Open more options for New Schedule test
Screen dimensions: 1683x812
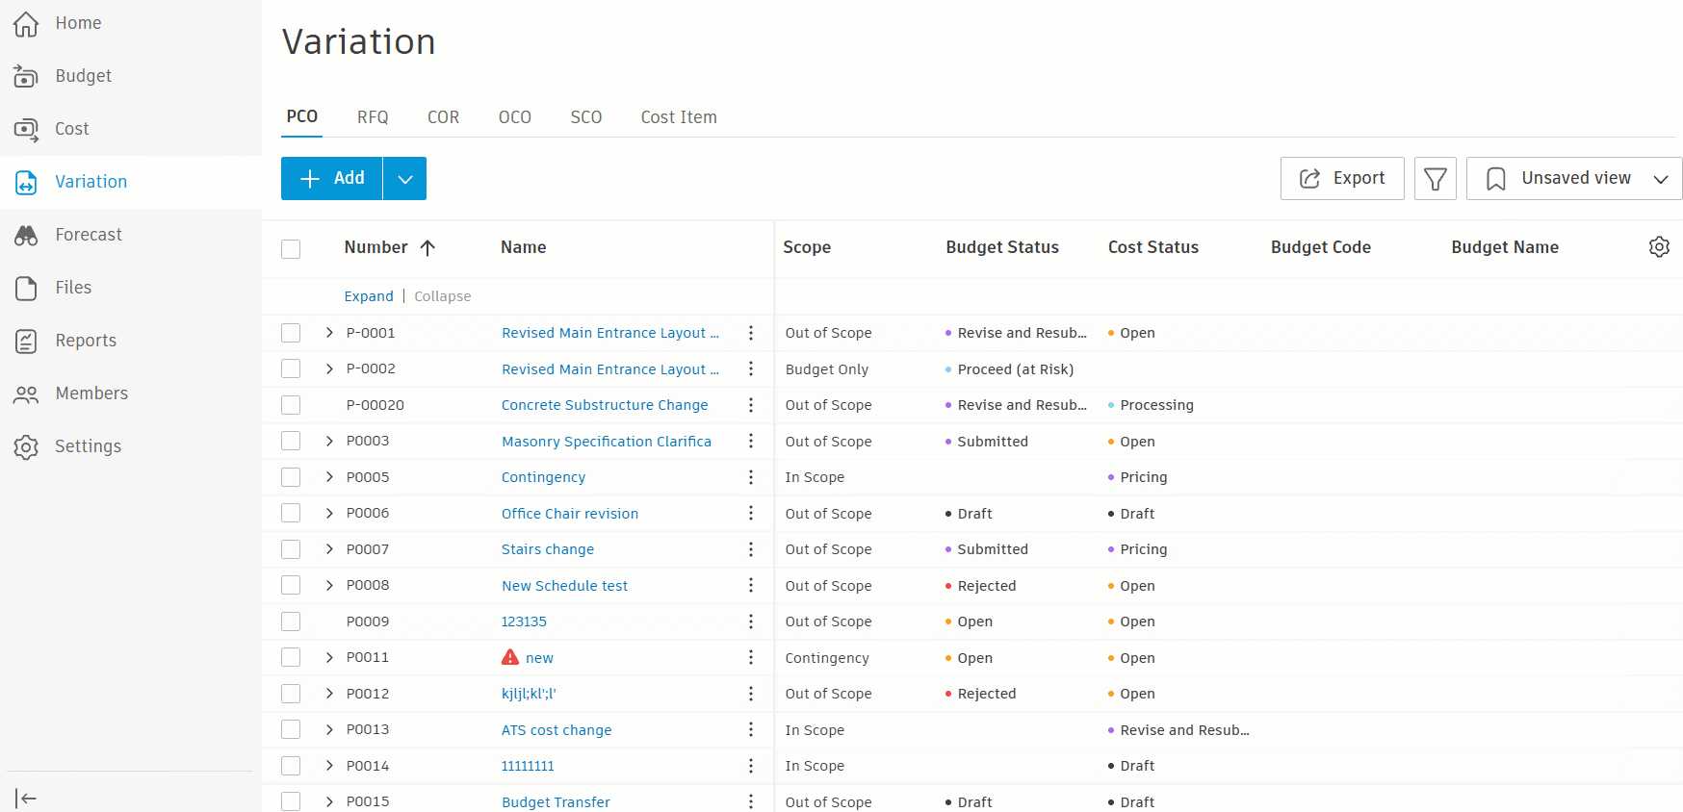point(751,586)
